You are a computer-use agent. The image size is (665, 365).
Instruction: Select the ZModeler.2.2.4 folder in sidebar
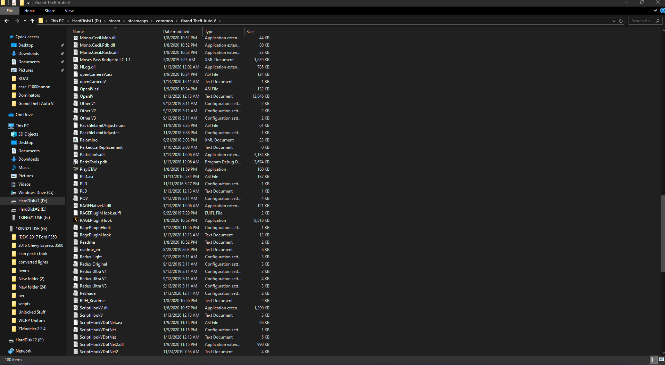pos(32,329)
